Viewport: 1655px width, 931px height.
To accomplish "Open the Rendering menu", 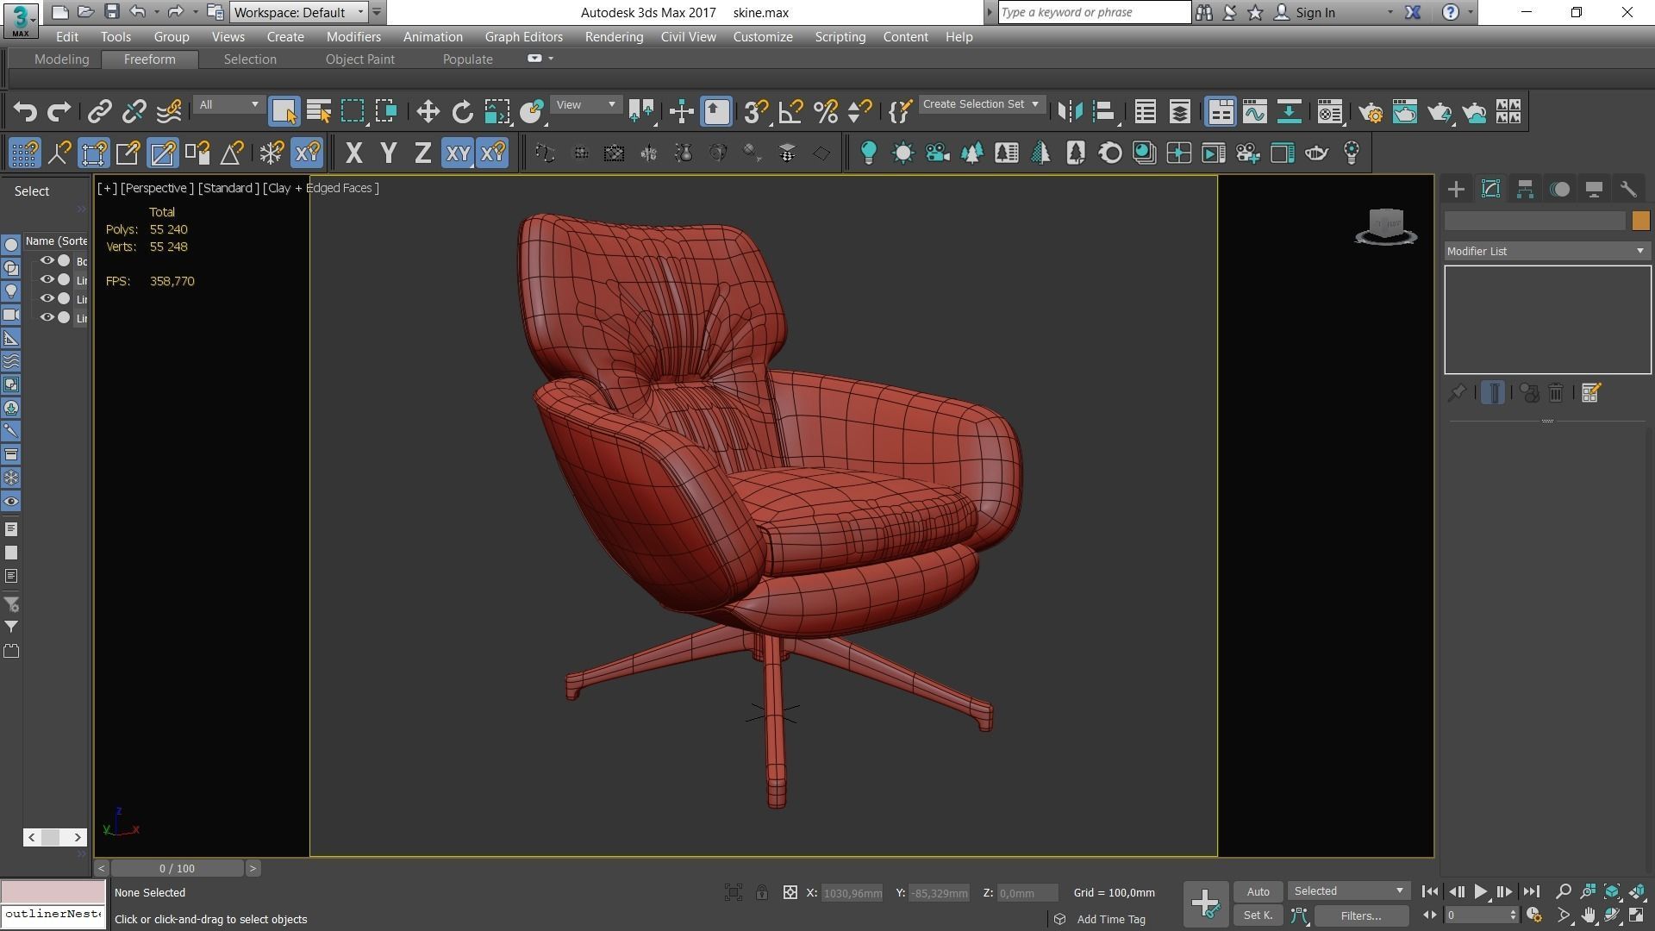I will (x=614, y=37).
